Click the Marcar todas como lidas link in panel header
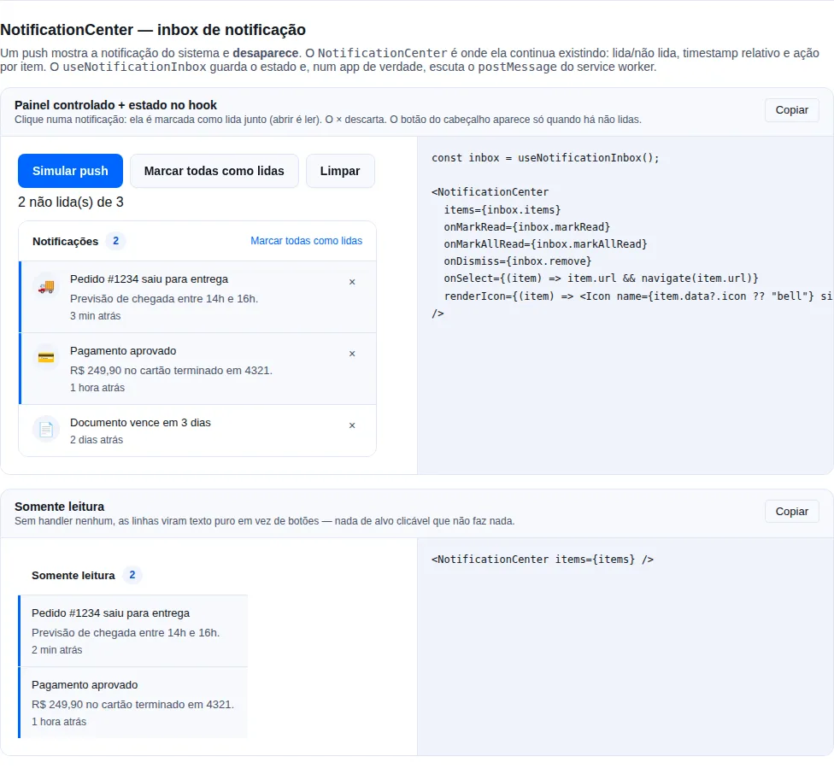Screen dimensions: 834x768 [x=307, y=241]
